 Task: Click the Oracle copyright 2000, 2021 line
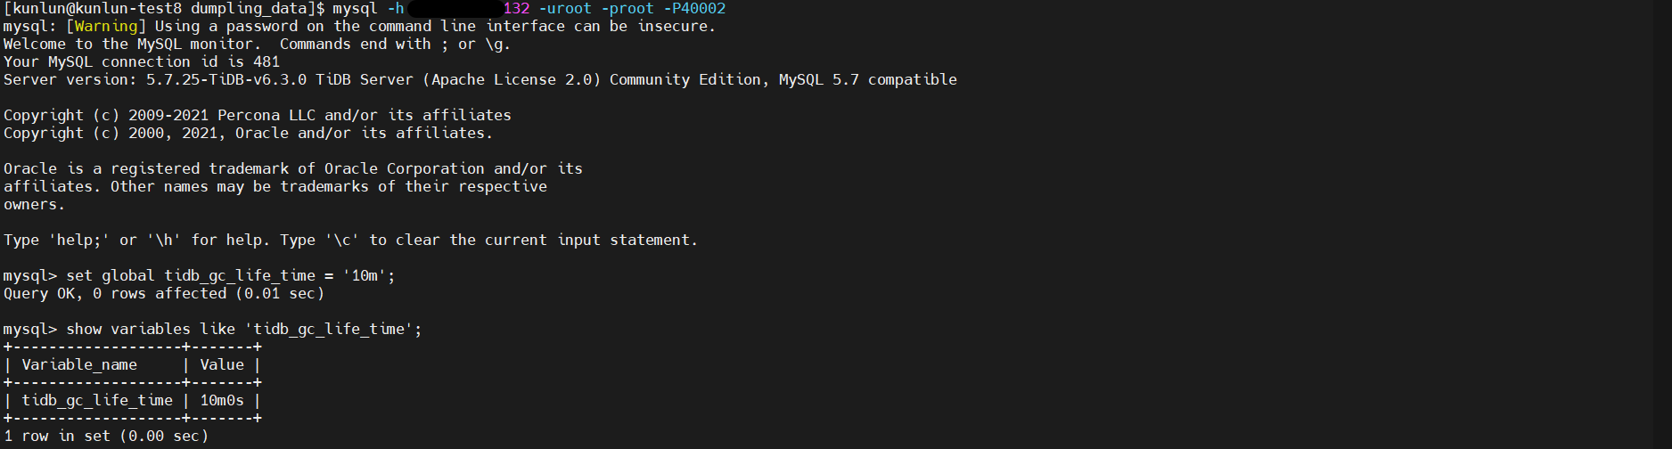249,134
